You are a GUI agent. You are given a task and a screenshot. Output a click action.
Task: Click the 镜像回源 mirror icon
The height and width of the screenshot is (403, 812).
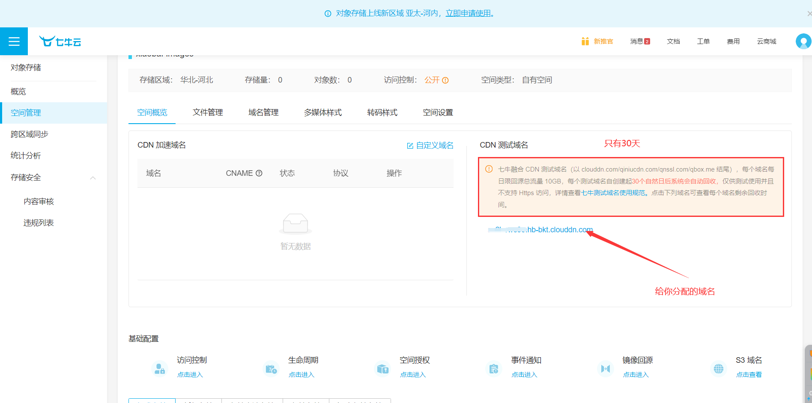coord(605,368)
